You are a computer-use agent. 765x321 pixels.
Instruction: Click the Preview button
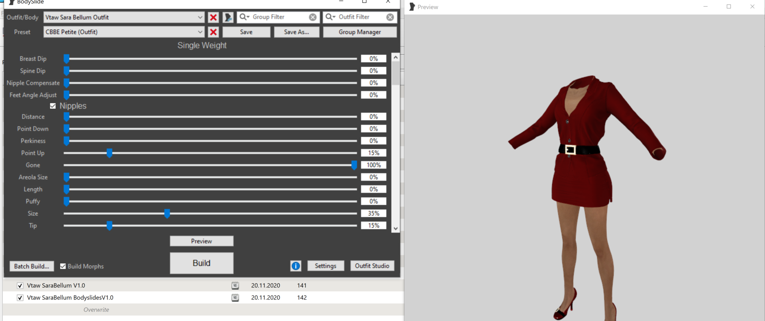point(202,241)
